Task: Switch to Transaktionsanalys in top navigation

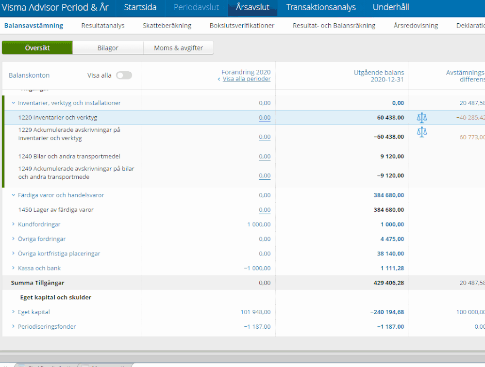Action: click(320, 7)
